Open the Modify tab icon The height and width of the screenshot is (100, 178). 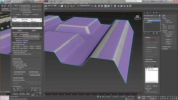tap(148, 13)
